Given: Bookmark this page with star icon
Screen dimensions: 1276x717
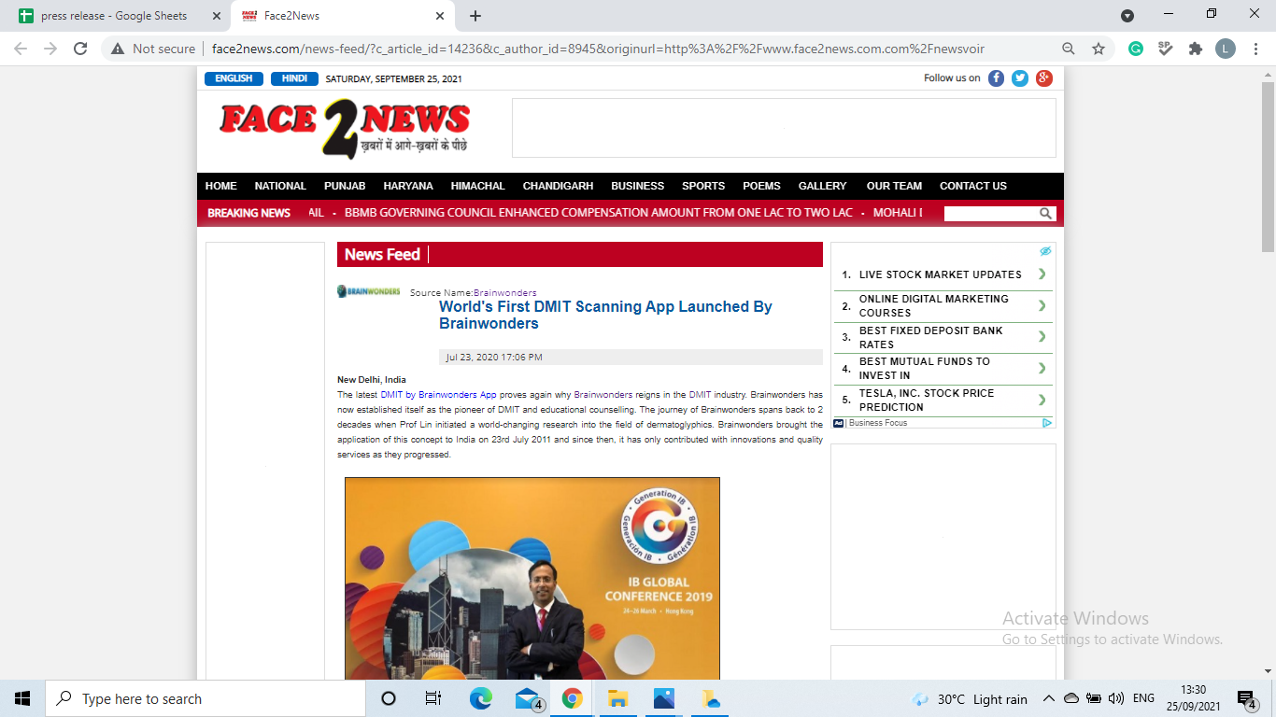Looking at the screenshot, I should tap(1099, 49).
